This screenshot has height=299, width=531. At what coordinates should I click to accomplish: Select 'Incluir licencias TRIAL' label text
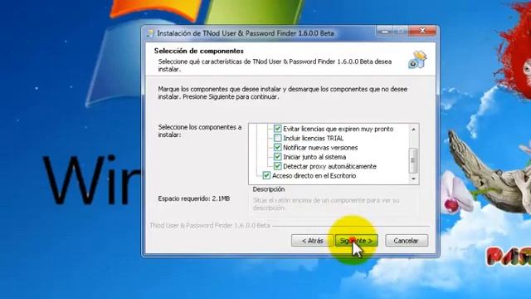tap(314, 138)
